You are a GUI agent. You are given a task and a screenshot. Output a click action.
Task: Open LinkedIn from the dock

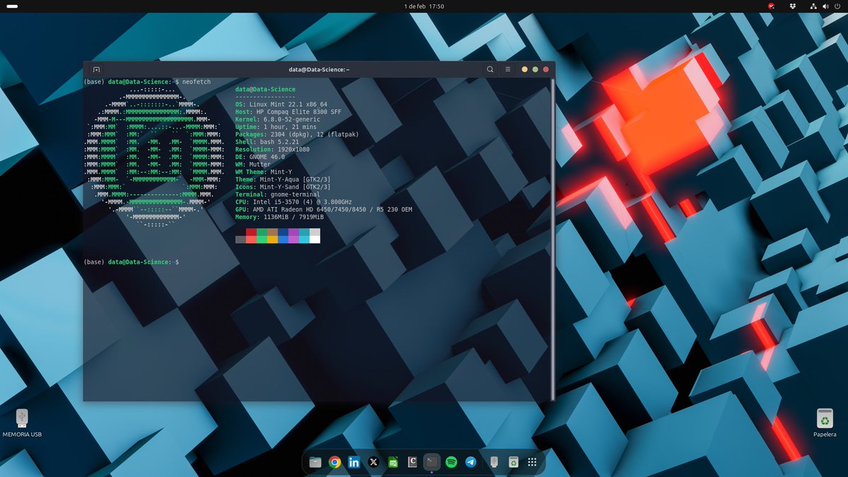pyautogui.click(x=353, y=462)
